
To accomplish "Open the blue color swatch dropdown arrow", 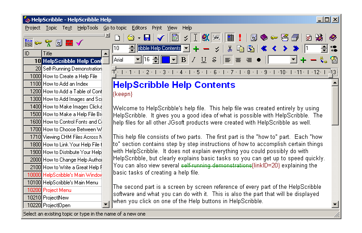I will point(174,60).
